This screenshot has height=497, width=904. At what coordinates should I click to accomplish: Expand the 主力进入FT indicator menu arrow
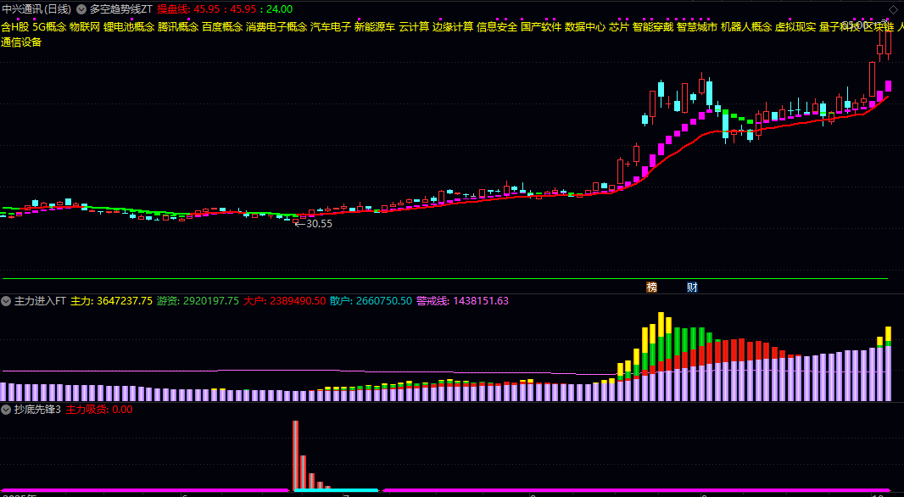tap(6, 301)
